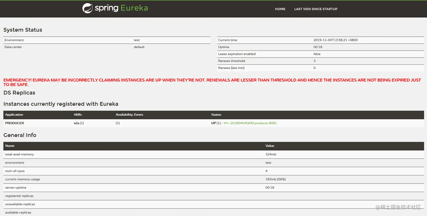Open the HOME menu item
This screenshot has width=427, height=216.
pos(280,9)
